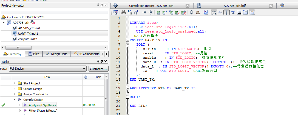Click the Decrease Indent toolbar icon
298x115 pixels.
click(151, 13)
